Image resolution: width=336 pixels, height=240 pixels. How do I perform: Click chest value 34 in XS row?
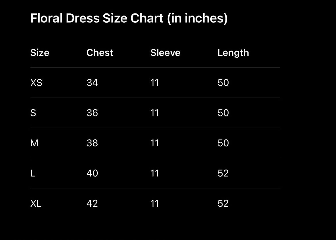92,83
